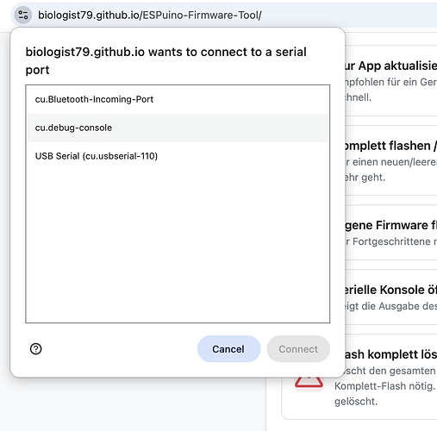Choose the 'Komplett flashen' option card
This screenshot has width=437, height=431.
(390, 160)
